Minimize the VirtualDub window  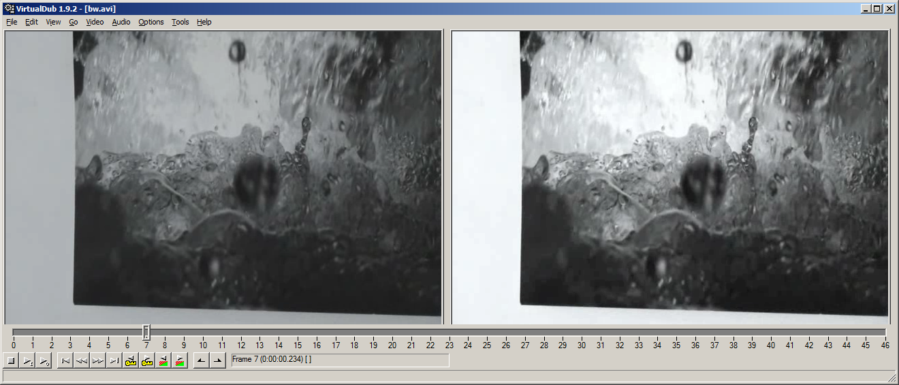[x=866, y=8]
